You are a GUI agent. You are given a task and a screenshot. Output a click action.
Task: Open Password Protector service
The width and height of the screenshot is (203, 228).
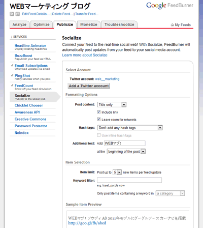coord(31,126)
